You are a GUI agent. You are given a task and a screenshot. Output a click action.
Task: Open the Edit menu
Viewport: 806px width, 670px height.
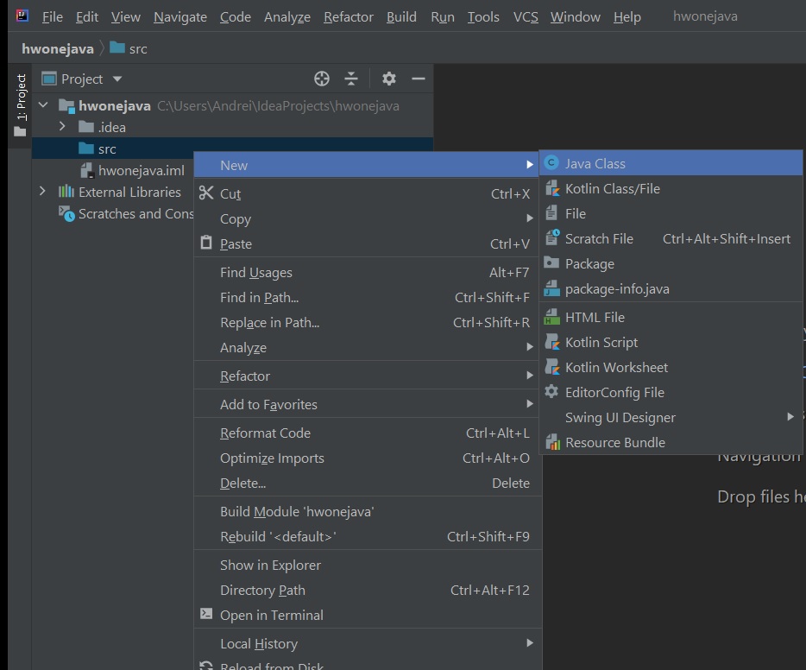tap(87, 17)
